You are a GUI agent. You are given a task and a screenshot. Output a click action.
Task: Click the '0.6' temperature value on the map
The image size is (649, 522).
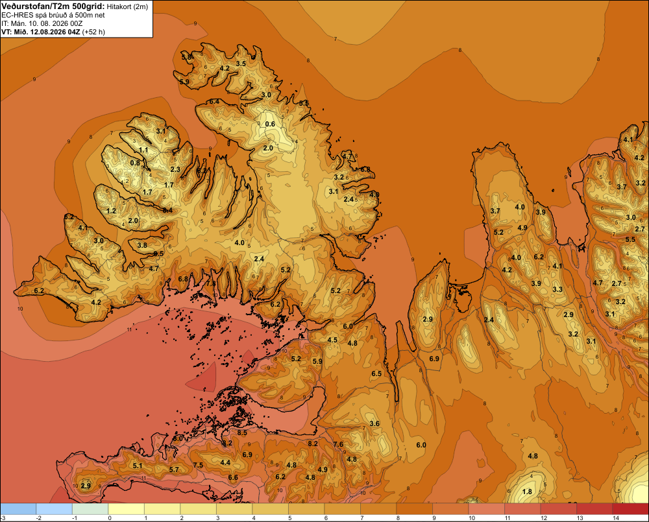coord(270,124)
